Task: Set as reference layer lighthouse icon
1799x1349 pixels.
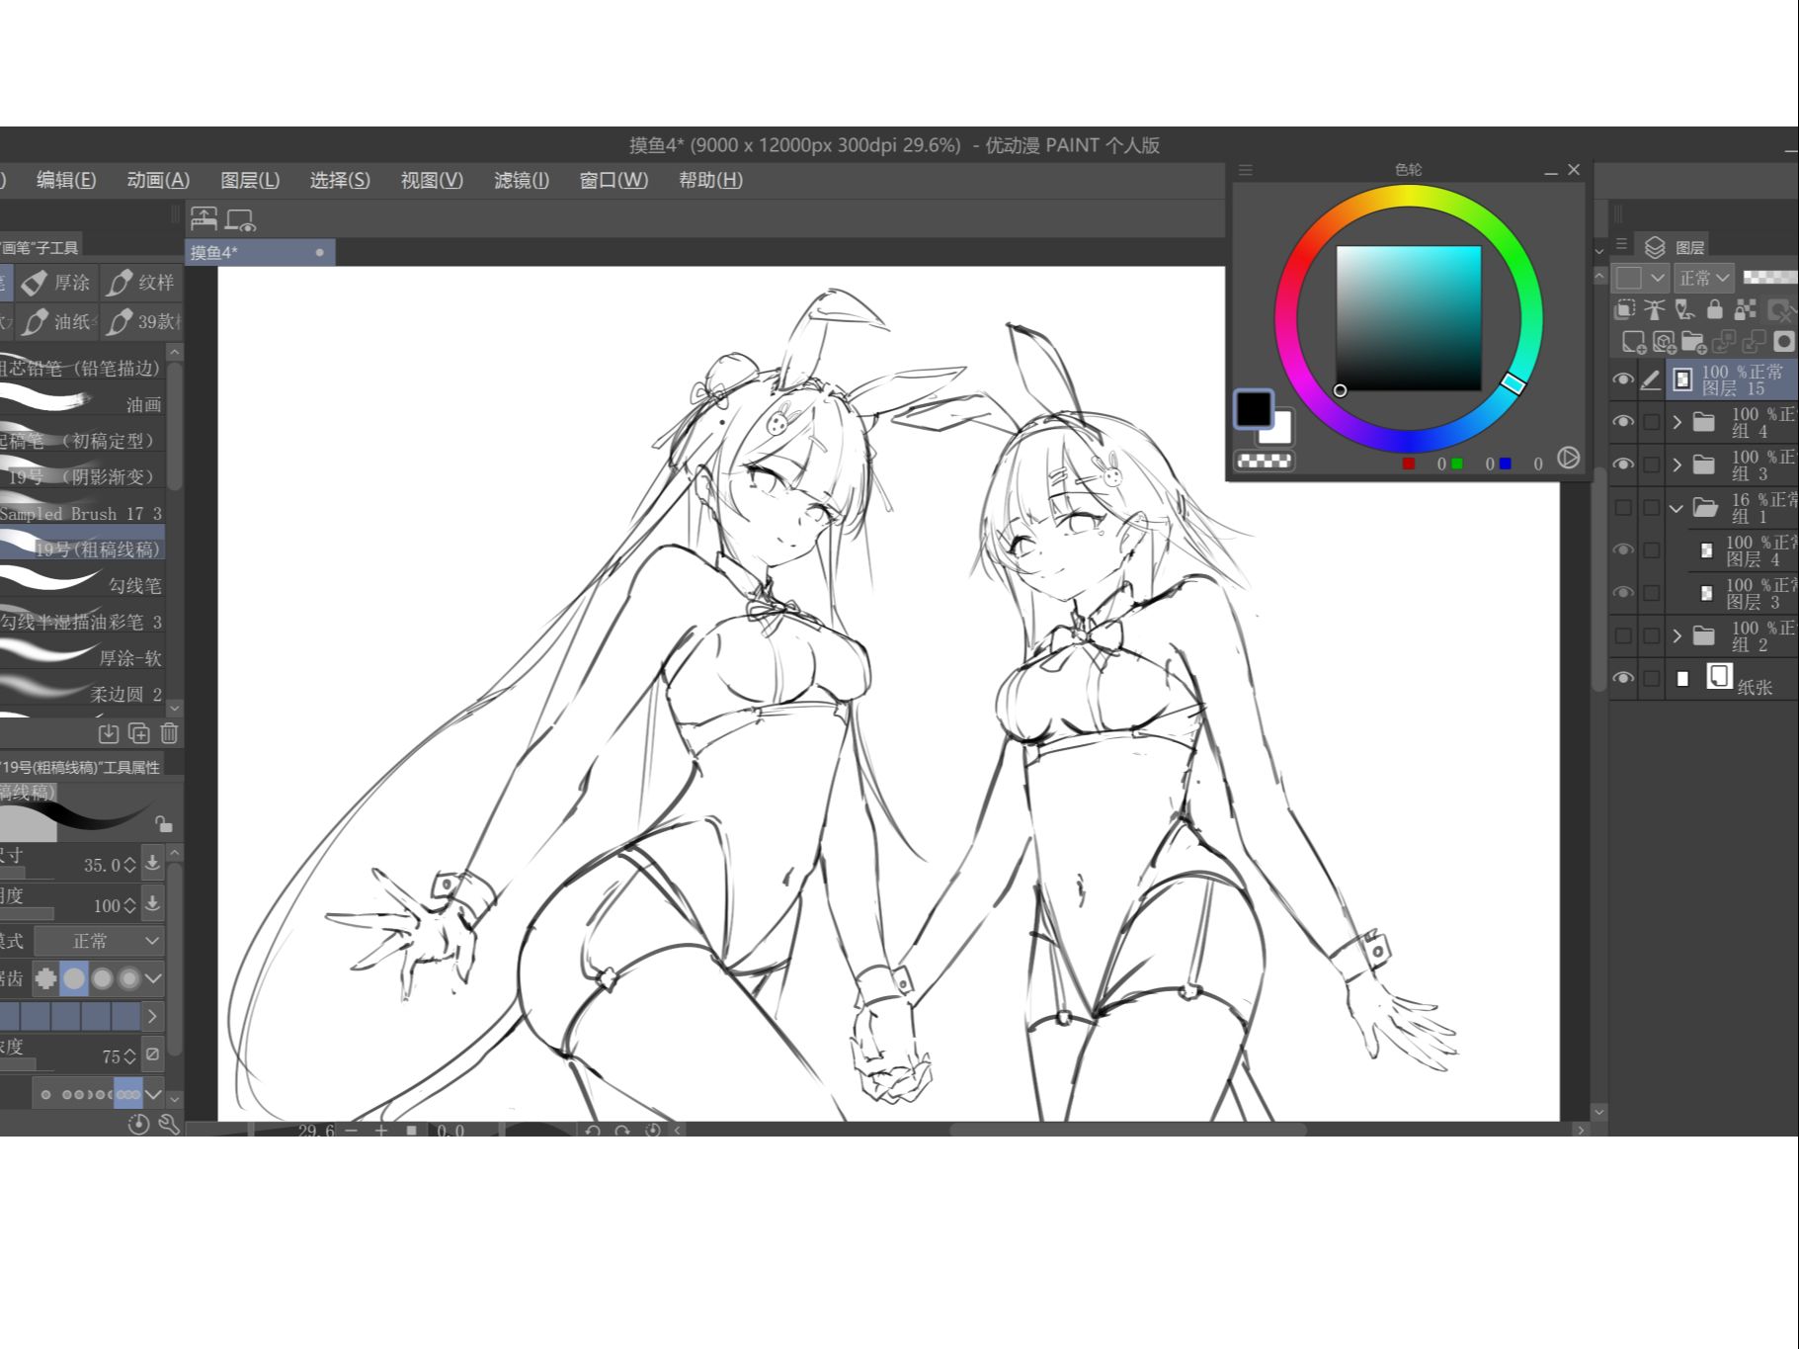Action: tap(1655, 309)
